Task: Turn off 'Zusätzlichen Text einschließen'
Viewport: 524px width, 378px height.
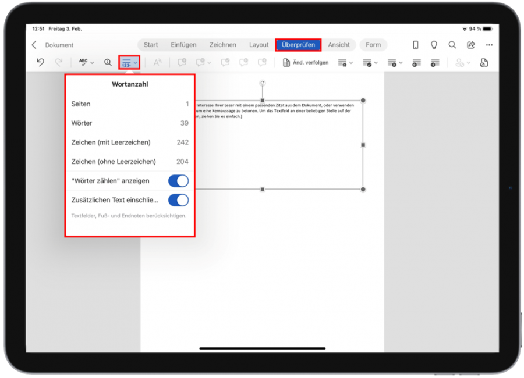Action: (x=179, y=200)
